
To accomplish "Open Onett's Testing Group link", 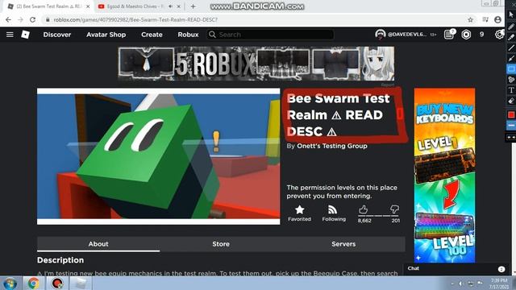I will (332, 146).
